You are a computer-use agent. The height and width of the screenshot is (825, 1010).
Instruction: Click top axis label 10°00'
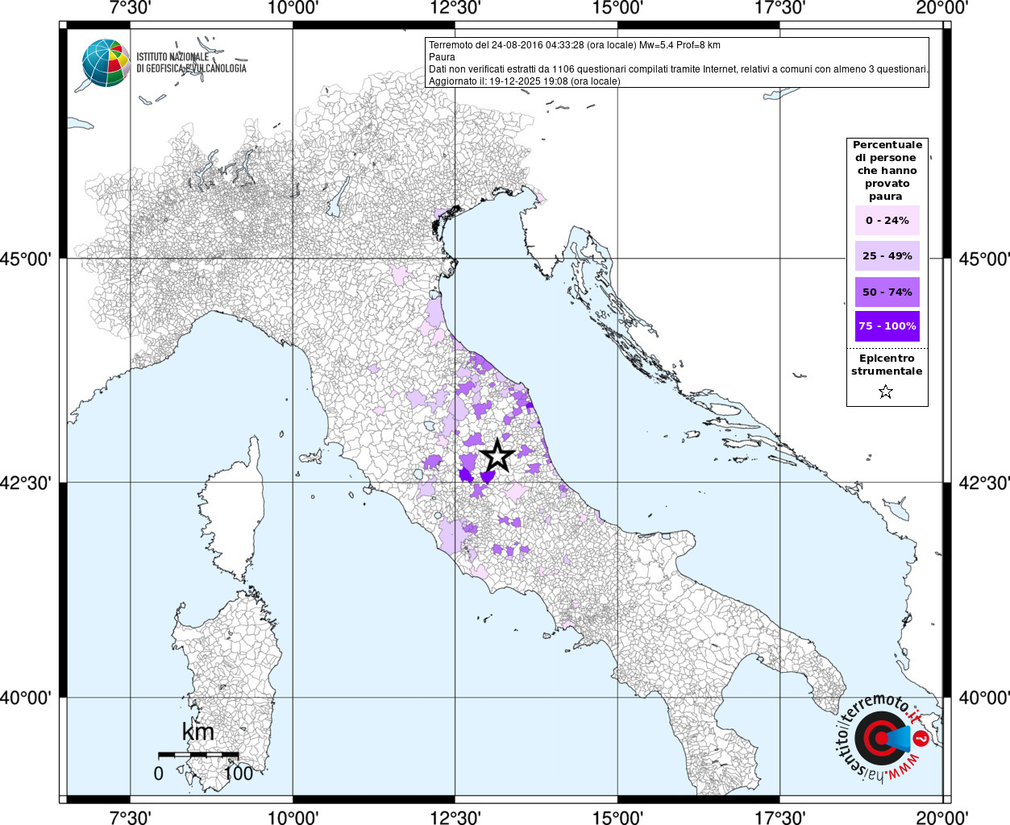pyautogui.click(x=293, y=8)
